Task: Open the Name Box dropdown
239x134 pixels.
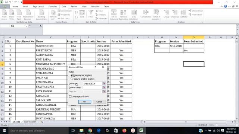Action: pyautogui.click(x=26, y=26)
